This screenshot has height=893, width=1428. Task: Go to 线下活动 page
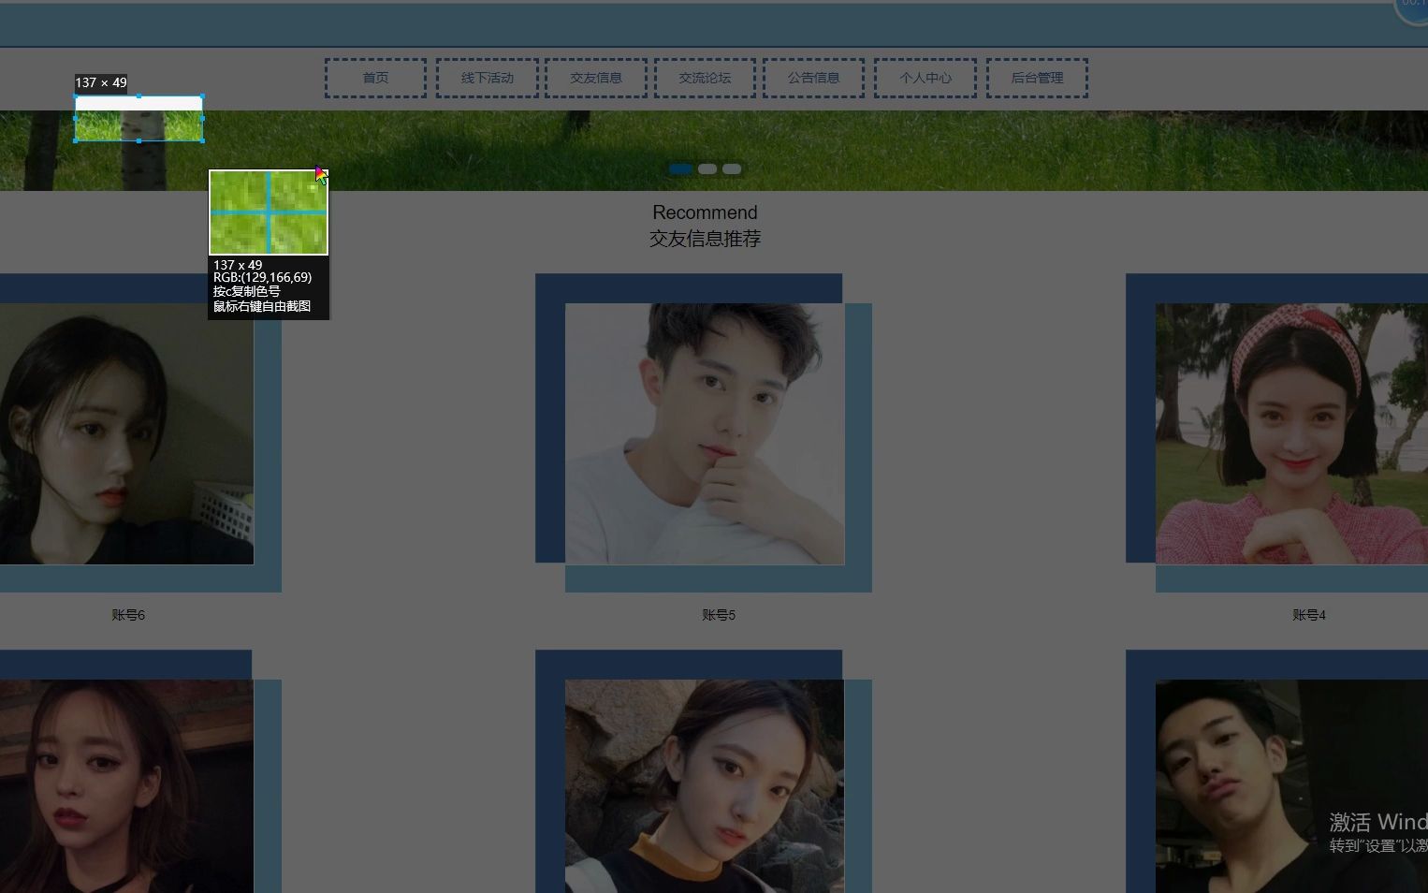pos(487,78)
